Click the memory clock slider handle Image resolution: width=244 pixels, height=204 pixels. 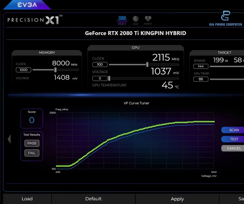tap(55, 70)
